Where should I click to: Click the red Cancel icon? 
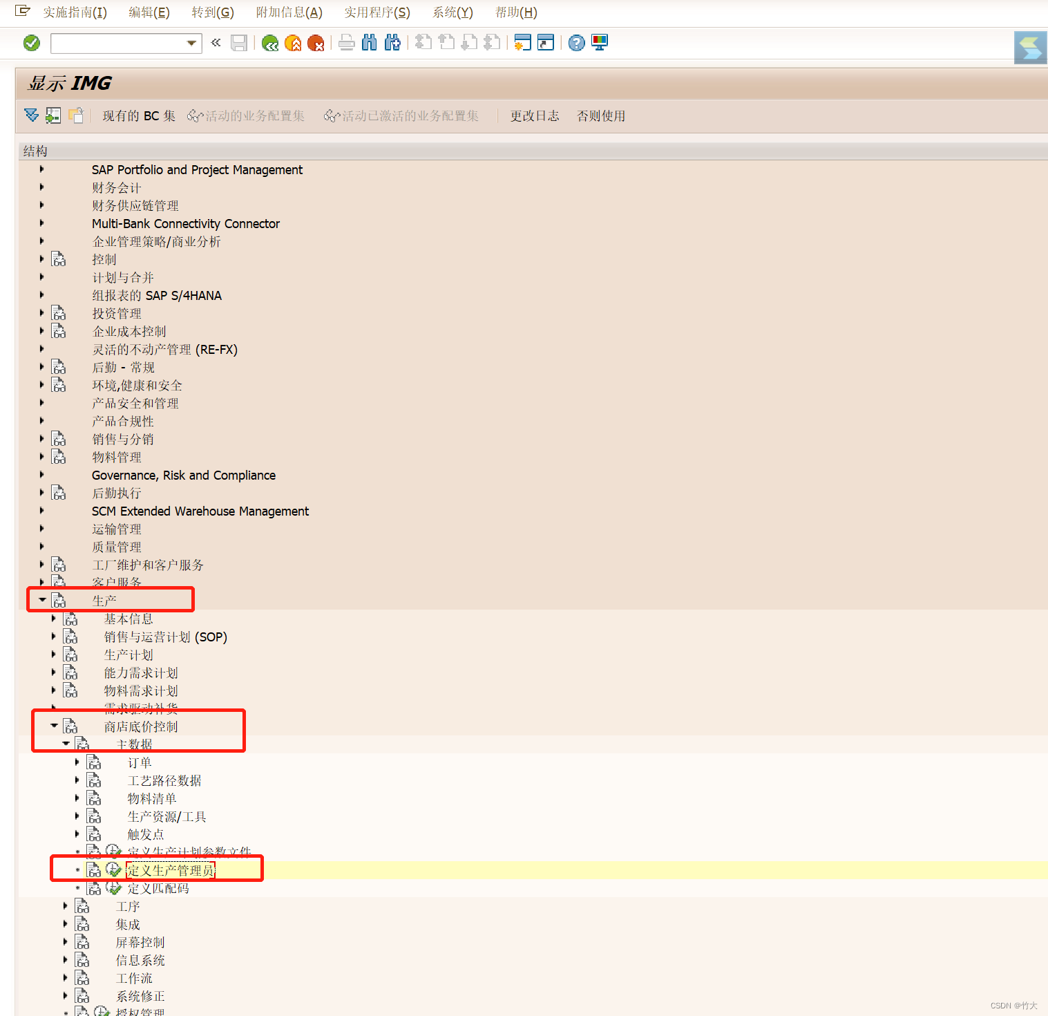[316, 43]
